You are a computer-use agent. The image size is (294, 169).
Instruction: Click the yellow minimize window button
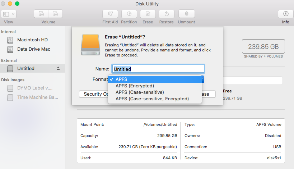click(x=10, y=4)
